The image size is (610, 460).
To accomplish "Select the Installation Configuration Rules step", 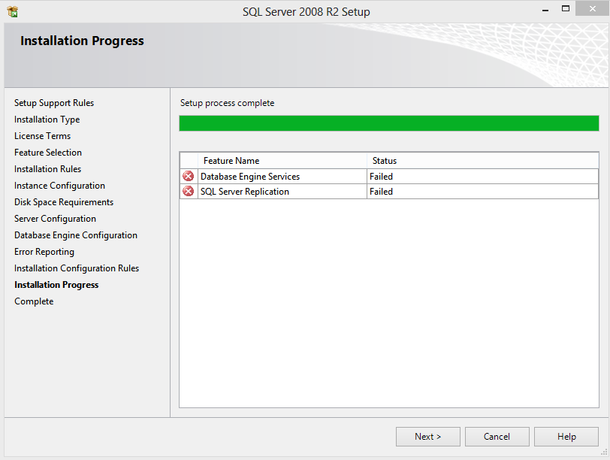I will pyautogui.click(x=77, y=268).
